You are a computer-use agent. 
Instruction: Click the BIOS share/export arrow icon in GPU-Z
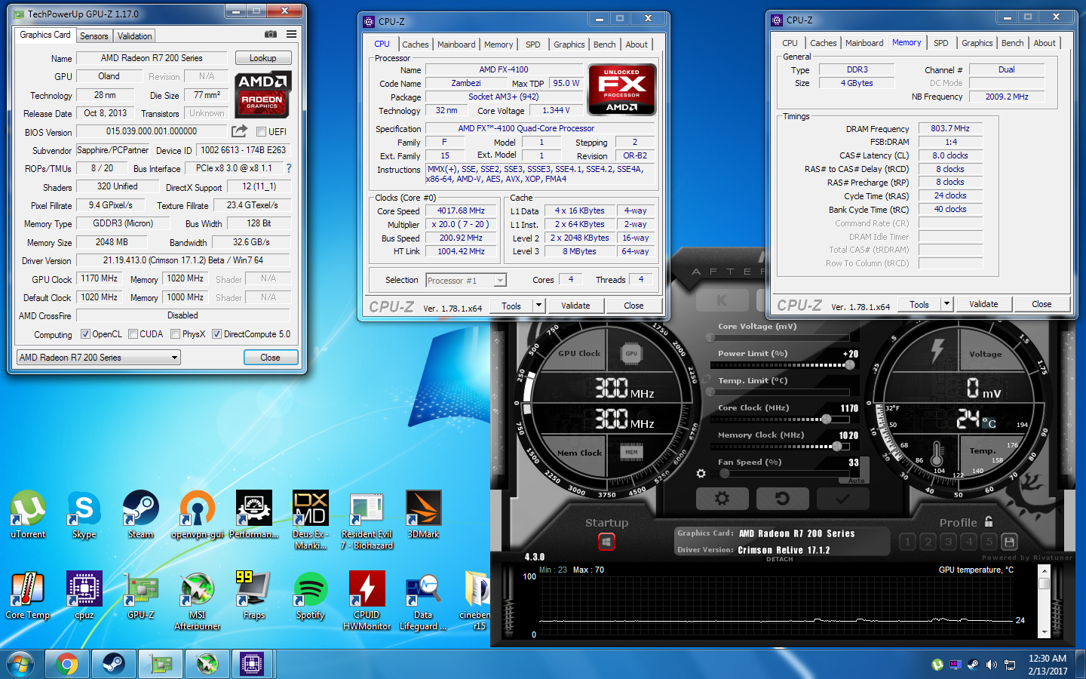pos(239,131)
